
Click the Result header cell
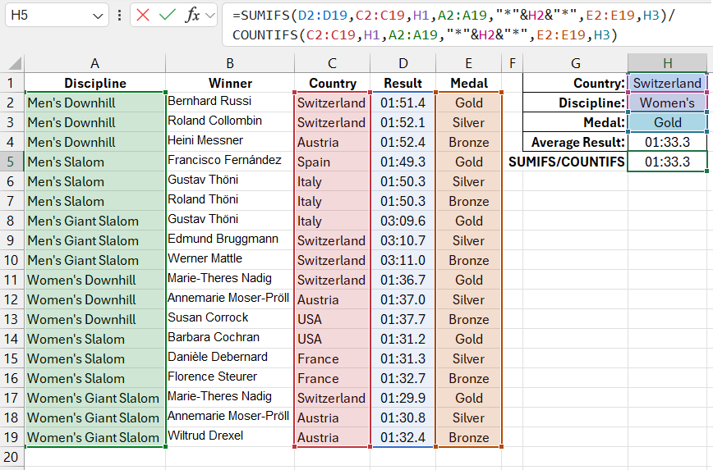coord(402,83)
